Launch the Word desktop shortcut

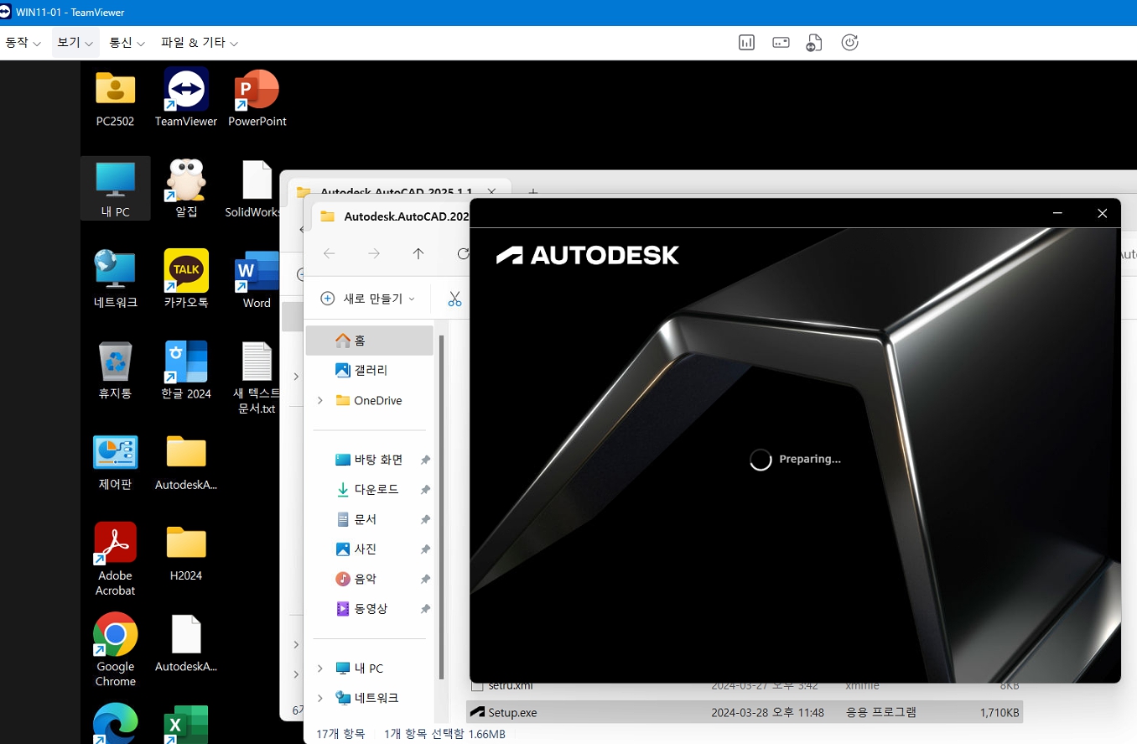pyautogui.click(x=257, y=278)
